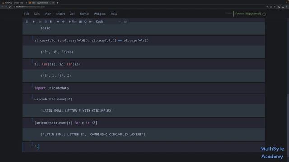Click the ('ê', 'ê', False) output
289x162 pixels.
(x=57, y=52)
